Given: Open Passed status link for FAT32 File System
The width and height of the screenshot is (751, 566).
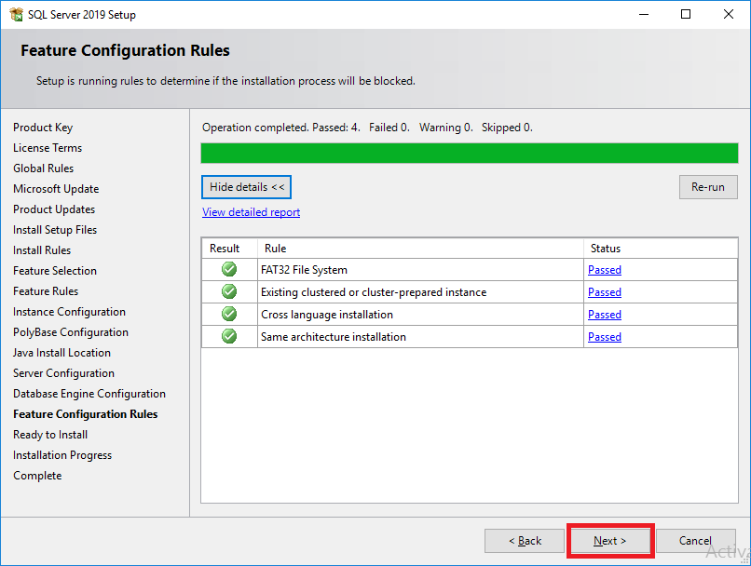Looking at the screenshot, I should pyautogui.click(x=605, y=270).
